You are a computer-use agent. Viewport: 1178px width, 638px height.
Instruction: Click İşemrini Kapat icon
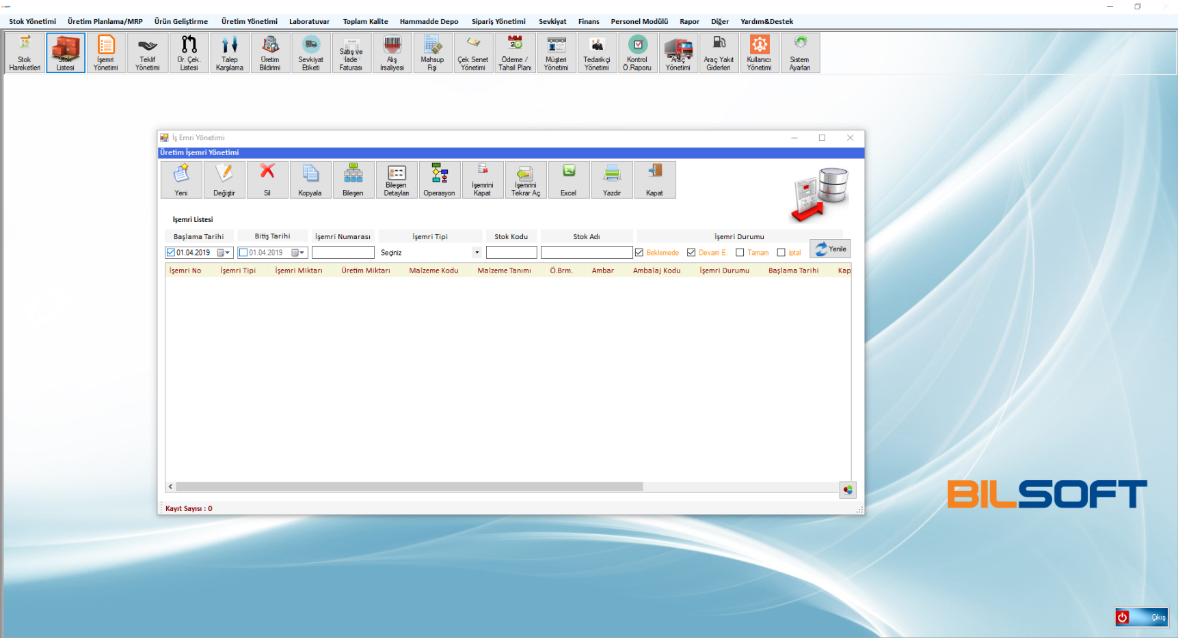[483, 180]
